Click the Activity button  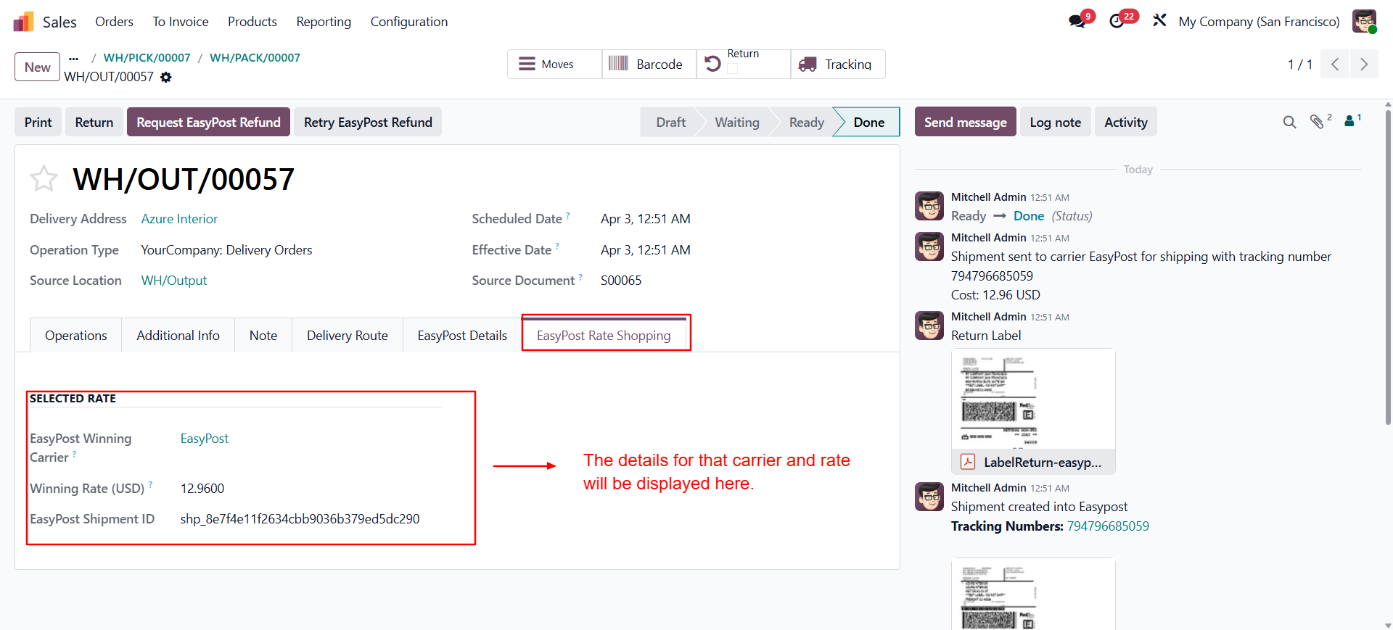pyautogui.click(x=1125, y=122)
